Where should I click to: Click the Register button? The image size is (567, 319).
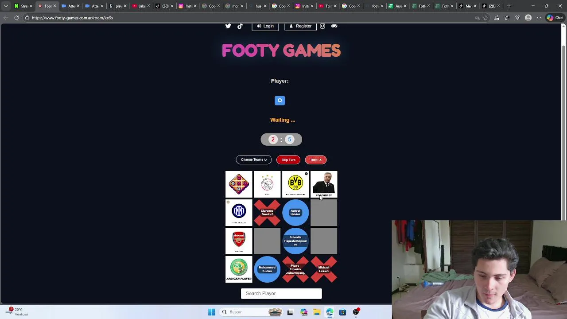click(300, 26)
